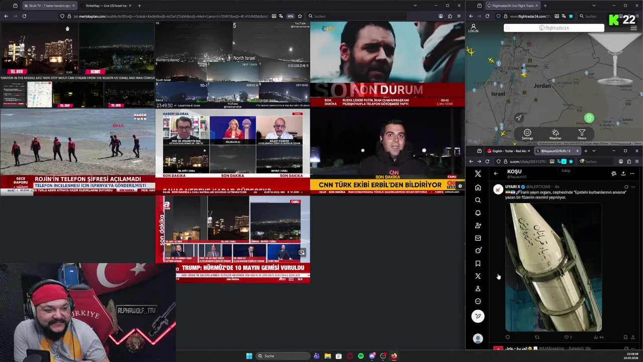Open X Home in the sidebar

[478, 188]
